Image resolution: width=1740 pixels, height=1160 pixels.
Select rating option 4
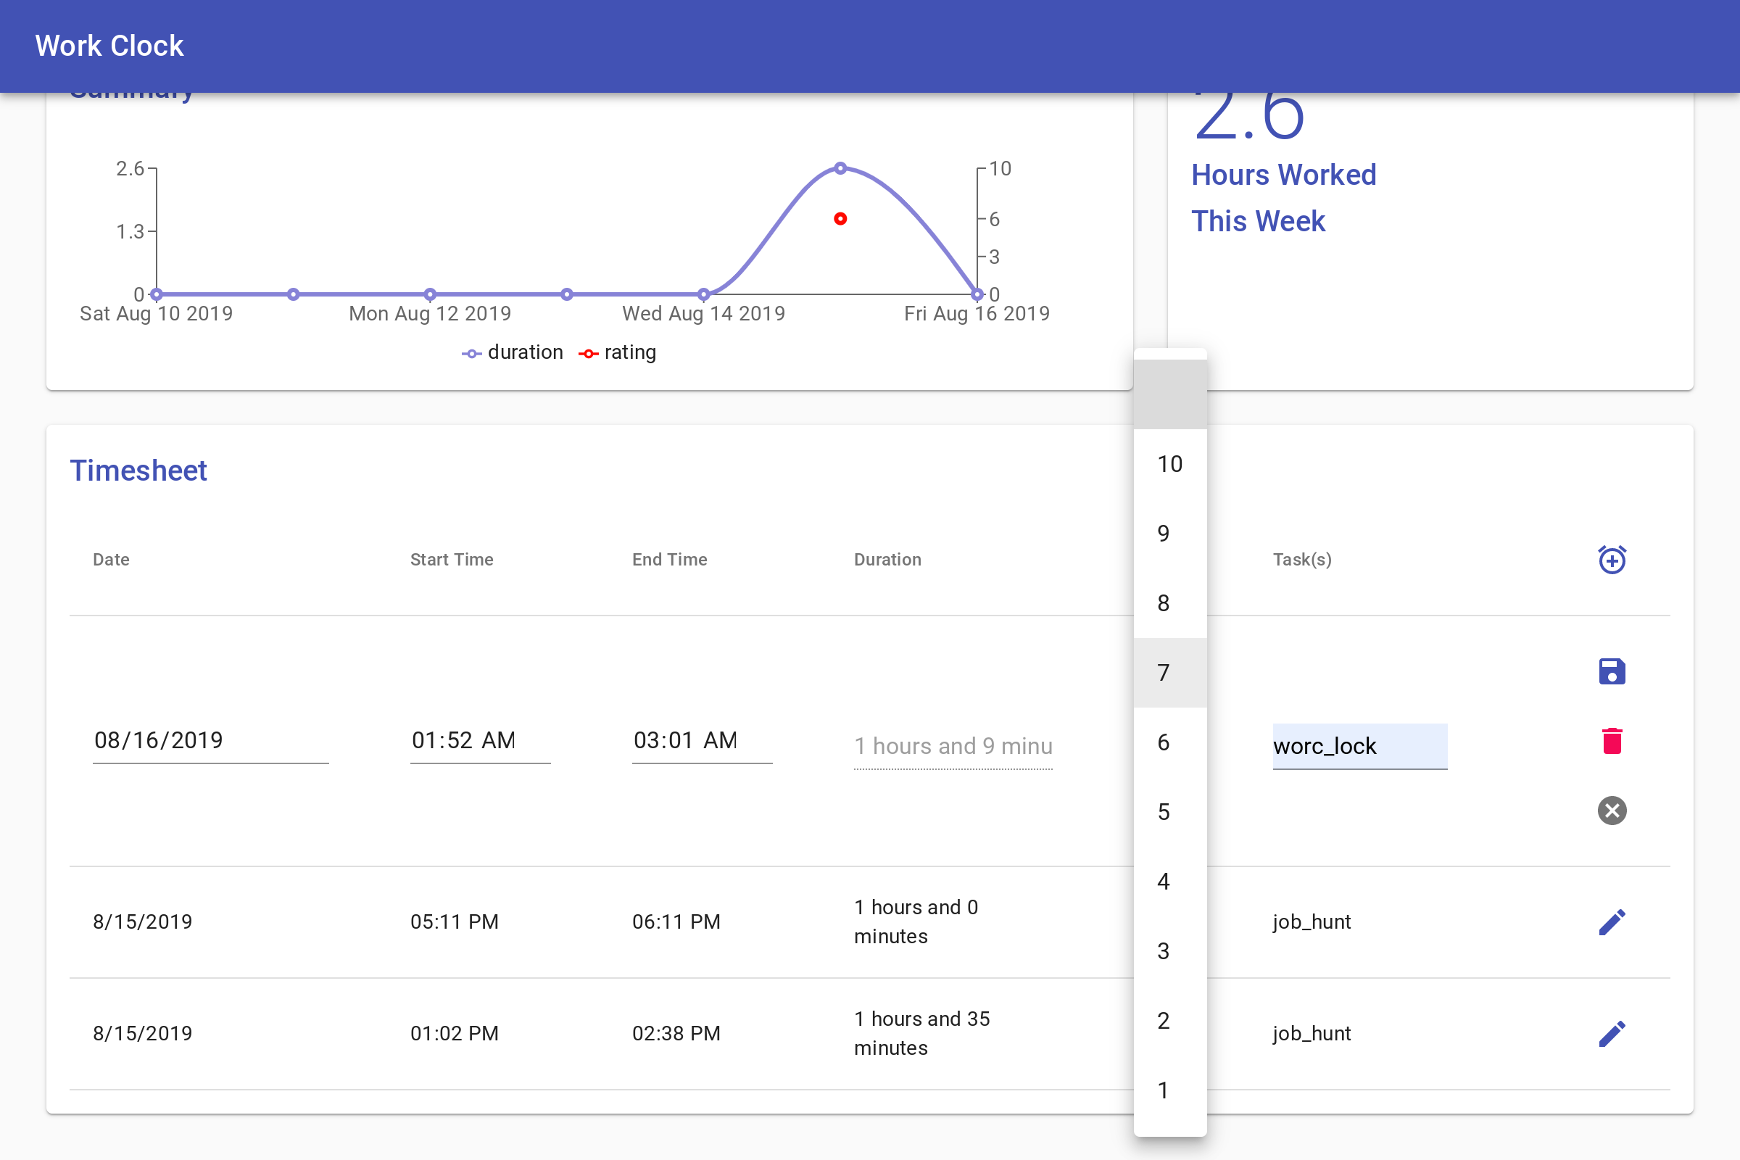click(1169, 881)
